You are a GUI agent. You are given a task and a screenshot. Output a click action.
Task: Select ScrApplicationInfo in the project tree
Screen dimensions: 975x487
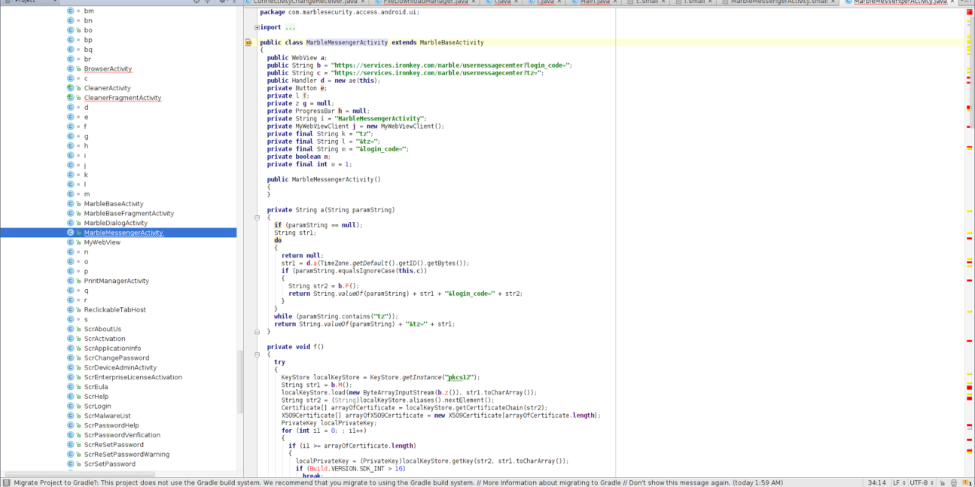click(113, 348)
